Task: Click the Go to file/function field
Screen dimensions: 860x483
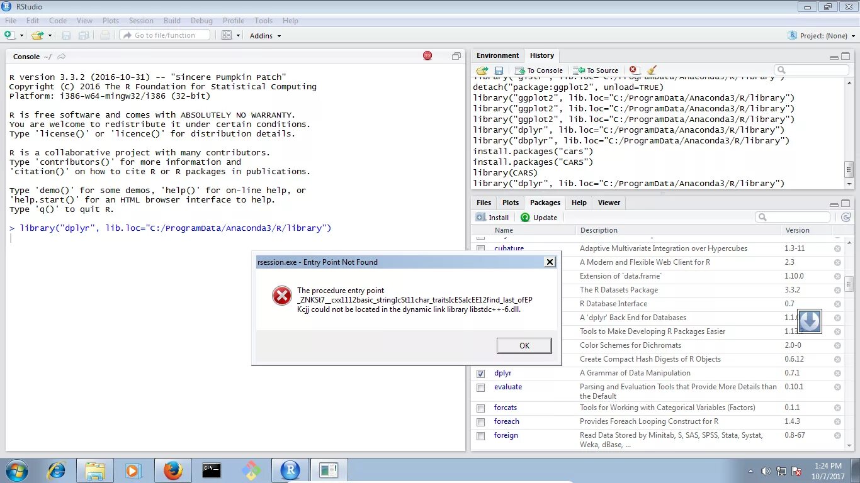Action: pyautogui.click(x=166, y=35)
